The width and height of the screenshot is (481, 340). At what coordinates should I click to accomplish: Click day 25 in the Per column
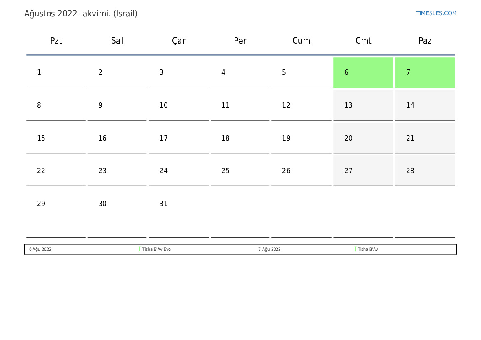pos(240,171)
